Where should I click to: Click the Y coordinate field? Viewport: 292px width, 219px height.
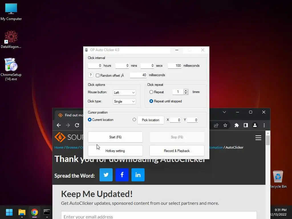192,120
